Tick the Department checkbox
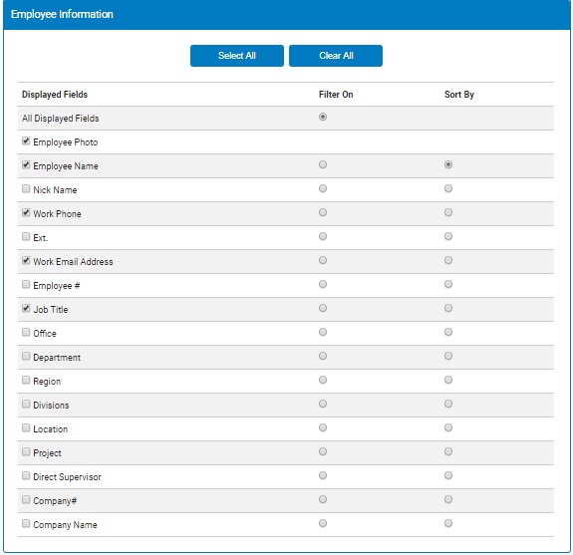The width and height of the screenshot is (573, 555). coord(26,356)
